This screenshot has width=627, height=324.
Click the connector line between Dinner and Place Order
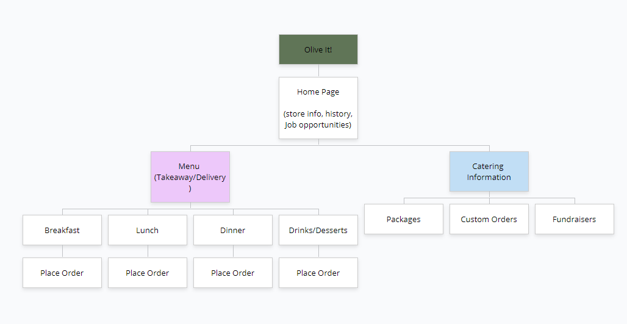tap(233, 251)
